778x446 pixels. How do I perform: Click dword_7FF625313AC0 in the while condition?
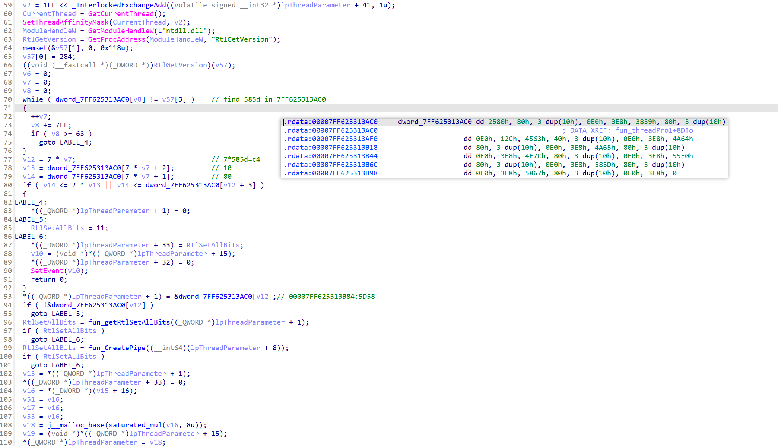click(92, 99)
